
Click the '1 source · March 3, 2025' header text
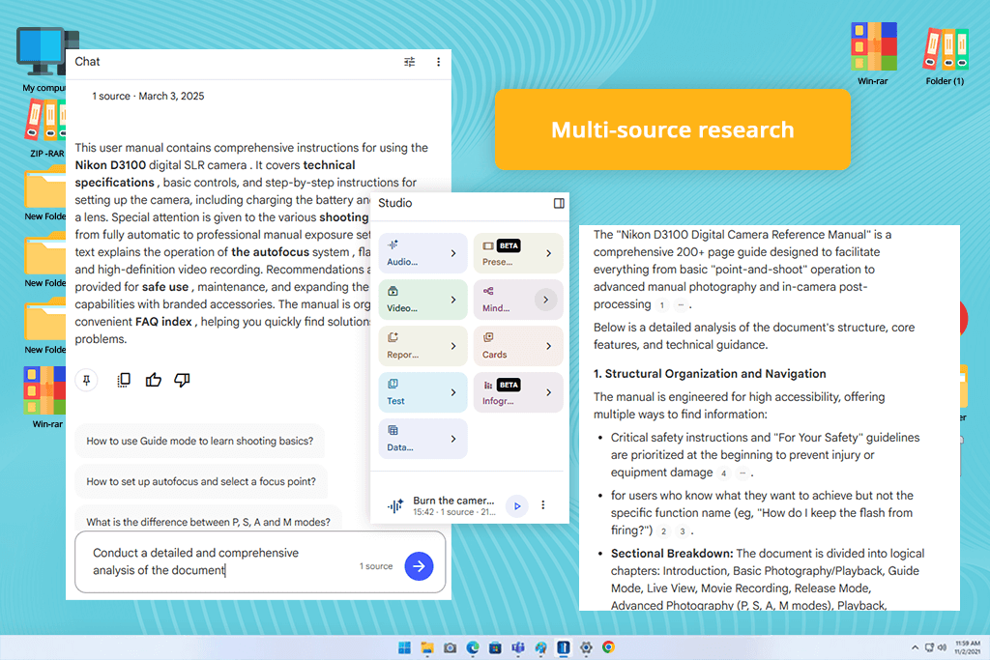point(148,96)
